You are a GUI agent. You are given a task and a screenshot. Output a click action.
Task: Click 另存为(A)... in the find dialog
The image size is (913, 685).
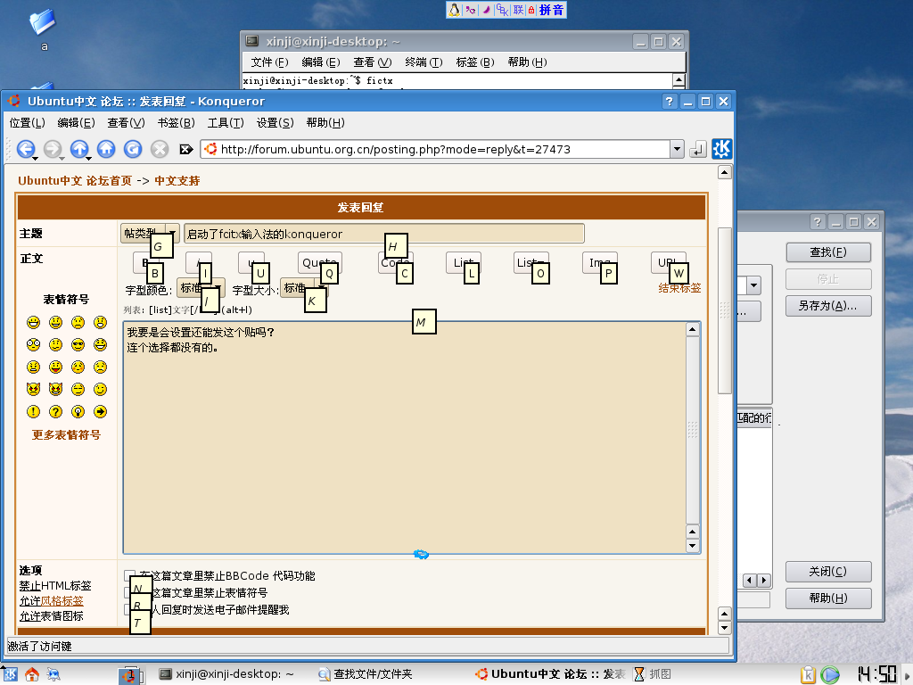point(828,306)
